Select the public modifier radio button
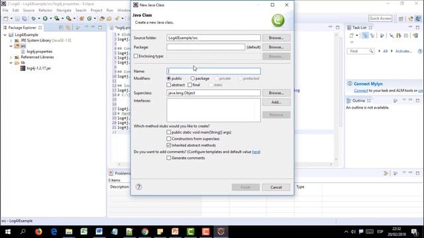424x238 pixels. point(169,79)
